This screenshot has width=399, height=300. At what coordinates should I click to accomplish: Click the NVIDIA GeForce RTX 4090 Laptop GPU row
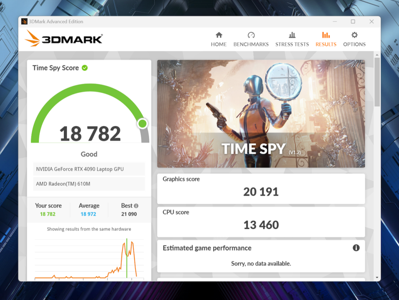point(89,169)
